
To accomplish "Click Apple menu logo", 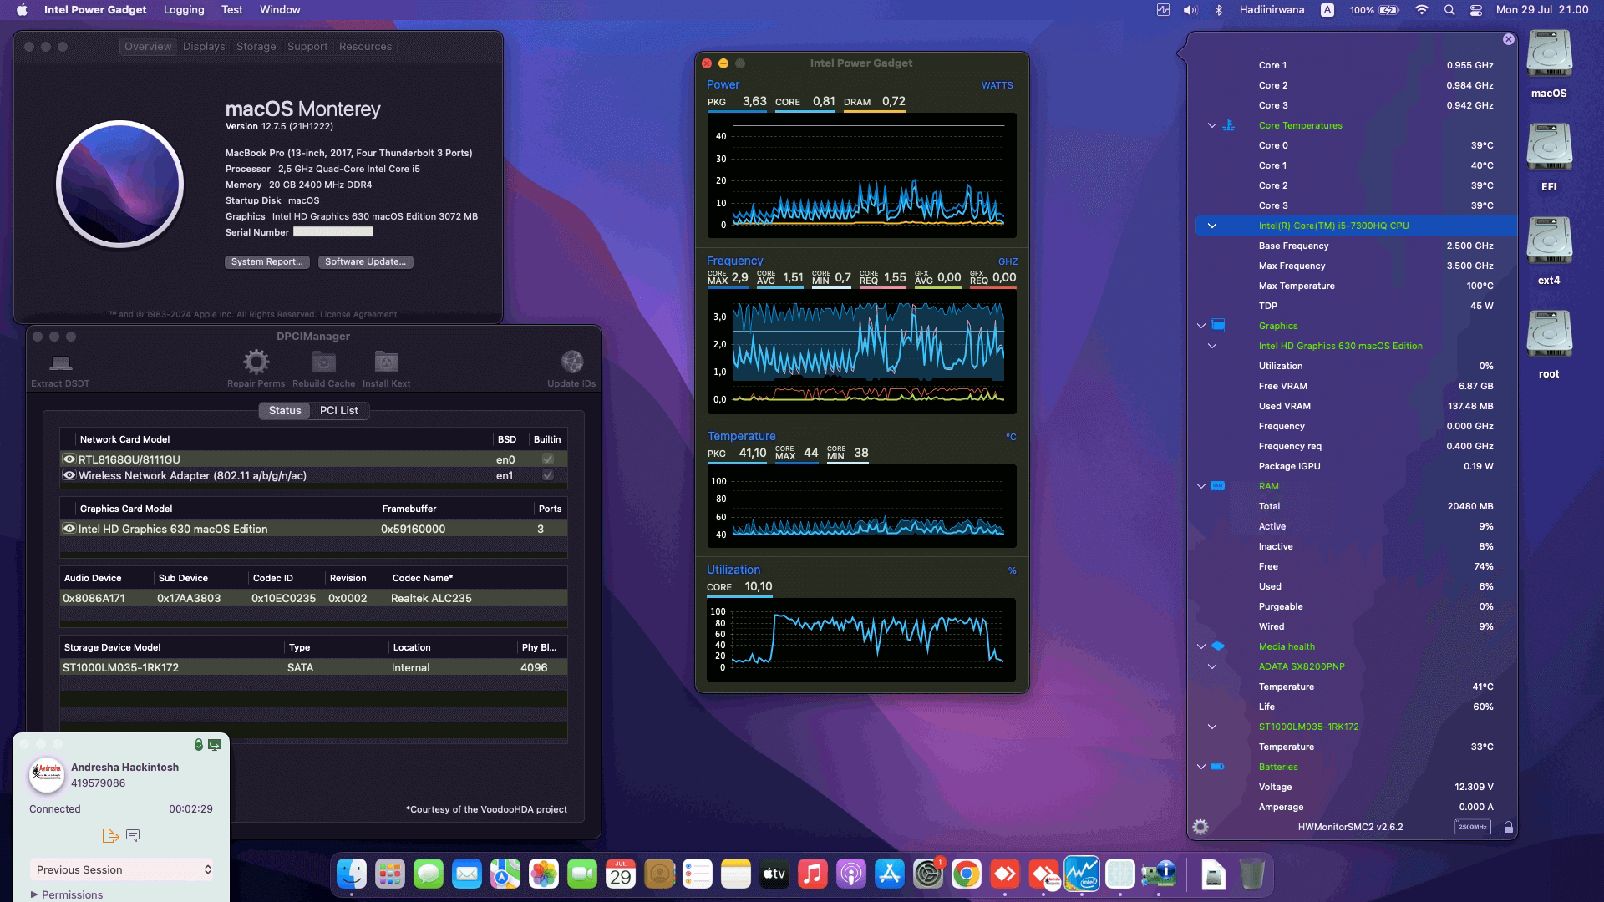I will (22, 10).
